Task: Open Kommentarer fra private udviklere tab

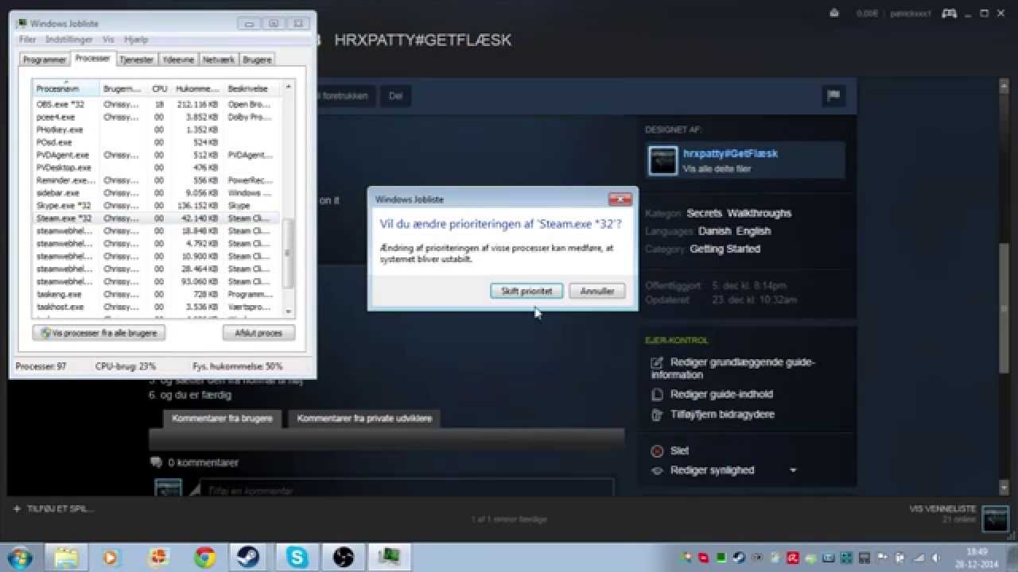Action: (364, 418)
